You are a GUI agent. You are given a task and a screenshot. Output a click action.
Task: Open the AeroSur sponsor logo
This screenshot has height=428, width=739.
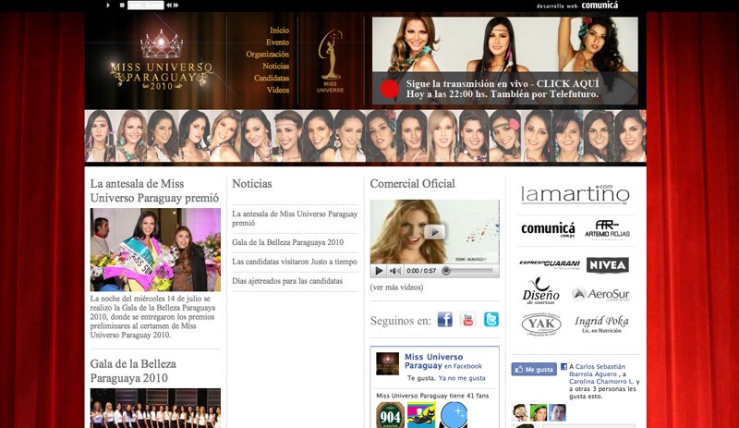pos(601,294)
